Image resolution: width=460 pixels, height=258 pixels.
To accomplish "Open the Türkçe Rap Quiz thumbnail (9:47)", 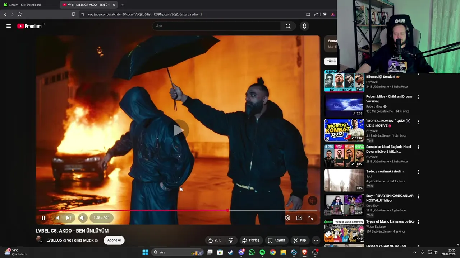I will point(344,81).
